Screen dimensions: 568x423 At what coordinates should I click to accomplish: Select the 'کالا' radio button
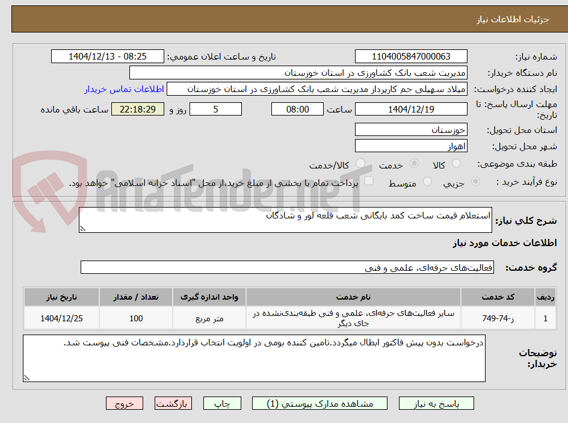[x=457, y=164]
